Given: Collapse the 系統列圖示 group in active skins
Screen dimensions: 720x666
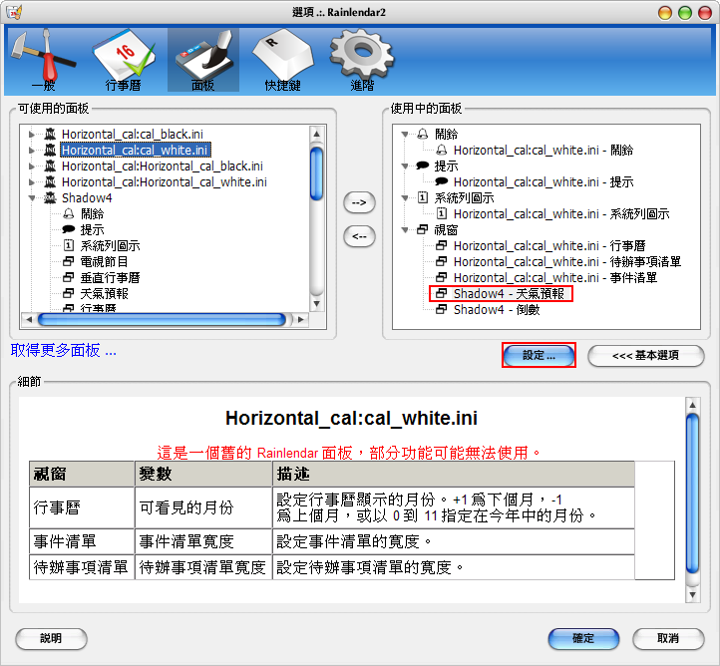Looking at the screenshot, I should (x=405, y=198).
